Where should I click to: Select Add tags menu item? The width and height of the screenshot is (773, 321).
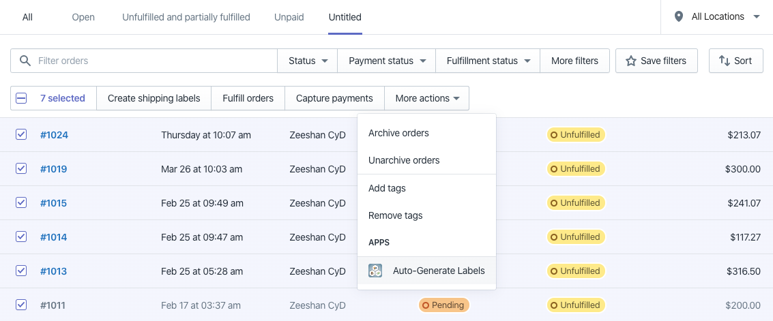(426, 188)
